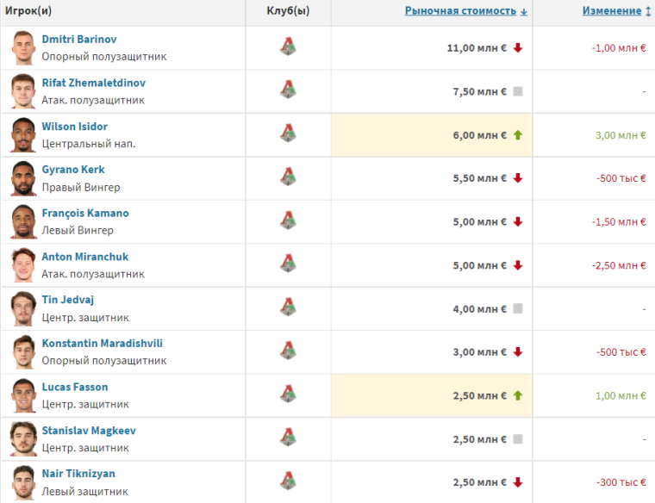Screen dimensions: 655x503
Task: Click the club crest in Tin Jedvaj's row
Action: (x=288, y=307)
